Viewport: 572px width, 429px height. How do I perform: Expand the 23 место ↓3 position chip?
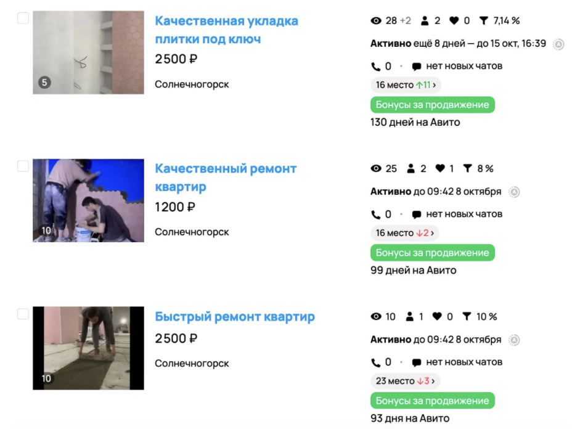(406, 381)
